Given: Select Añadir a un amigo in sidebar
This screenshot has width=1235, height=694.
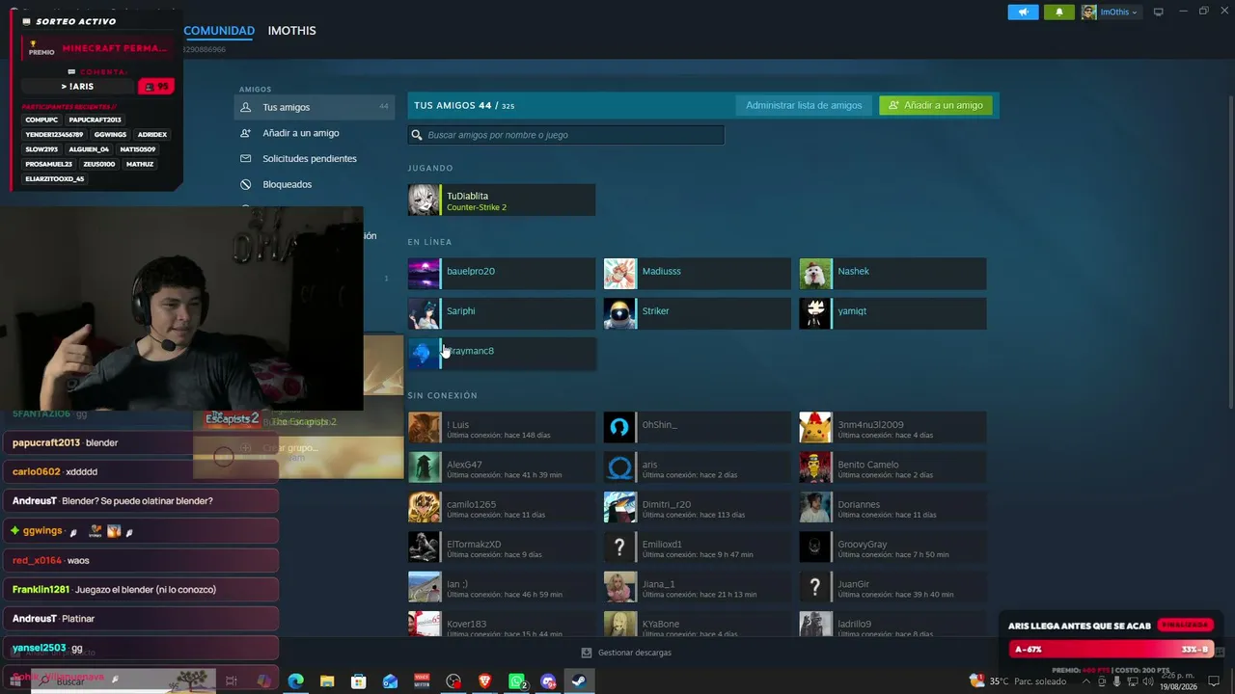Looking at the screenshot, I should click(314, 133).
